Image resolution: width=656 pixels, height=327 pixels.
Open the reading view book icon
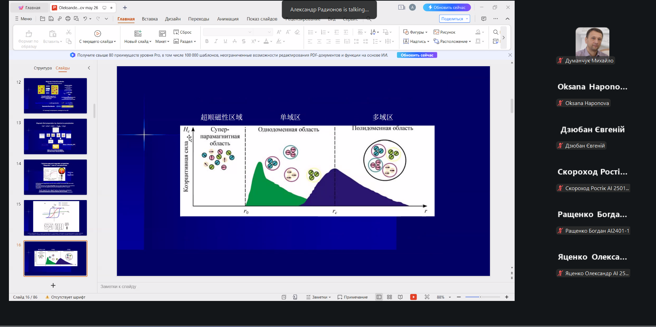[400, 297]
